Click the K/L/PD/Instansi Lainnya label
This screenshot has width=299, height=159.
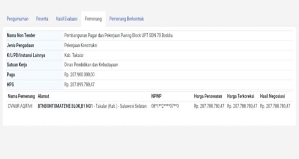(26, 55)
